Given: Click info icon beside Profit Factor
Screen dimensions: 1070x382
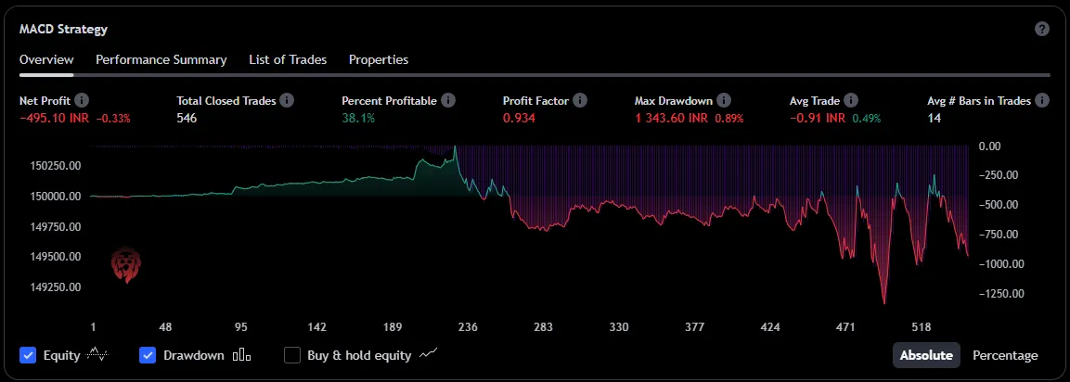Looking at the screenshot, I should click(x=580, y=100).
